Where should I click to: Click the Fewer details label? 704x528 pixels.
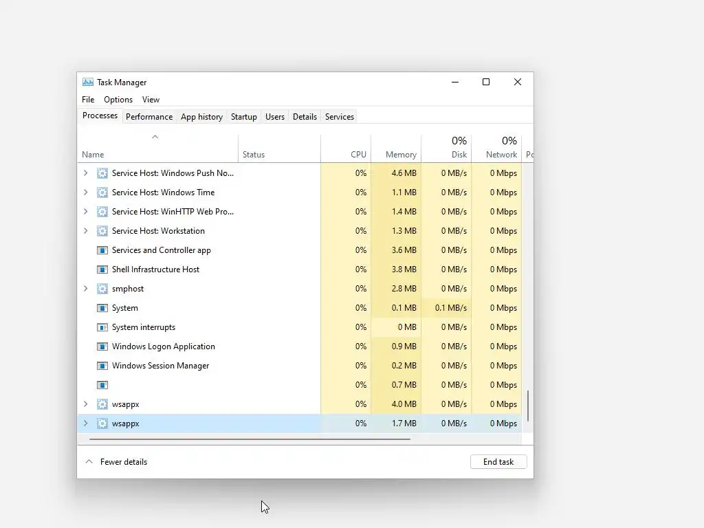click(x=124, y=462)
